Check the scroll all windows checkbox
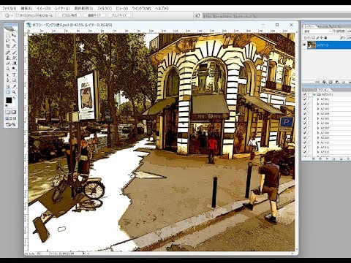This screenshot has width=351, height=263. [x=18, y=15]
